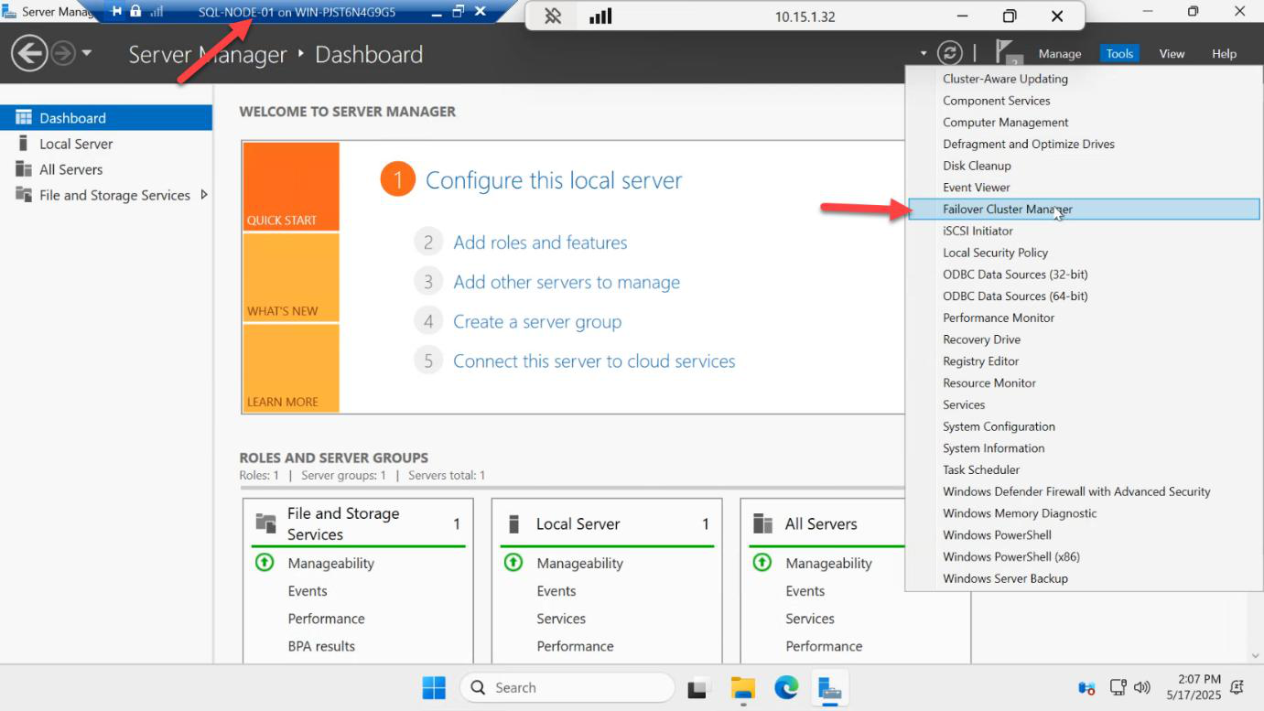The image size is (1264, 711).
Task: Click the forward navigation arrow
Action: pyautogui.click(x=62, y=53)
